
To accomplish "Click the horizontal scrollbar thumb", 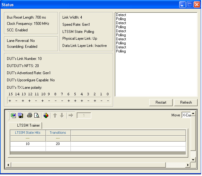I will pyautogui.click(x=89, y=165).
